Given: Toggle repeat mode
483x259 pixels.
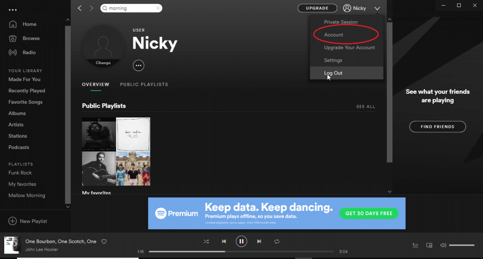Looking at the screenshot, I should tap(276, 242).
